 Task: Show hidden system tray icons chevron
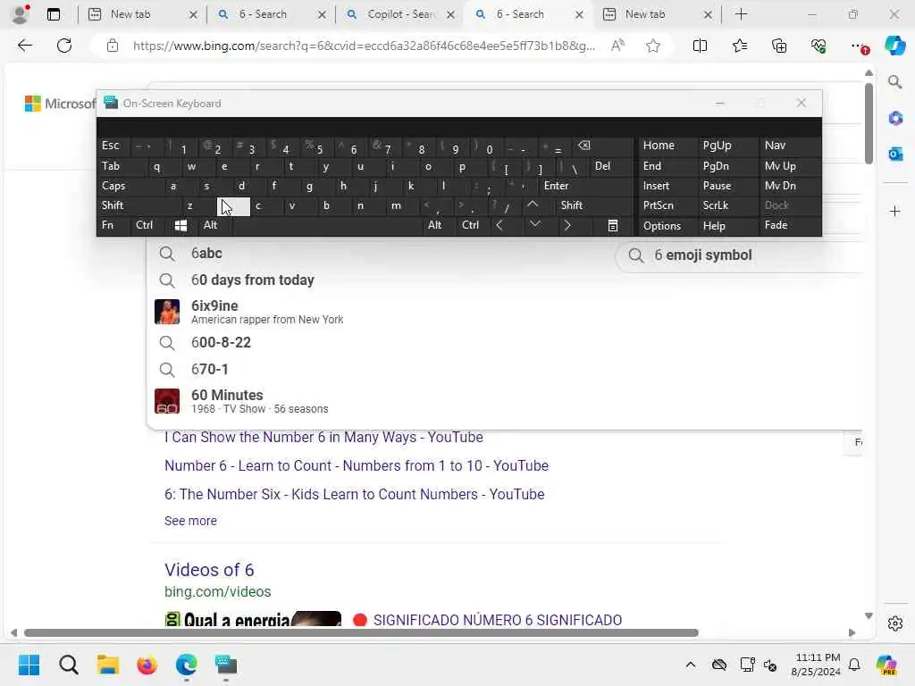coord(691,665)
